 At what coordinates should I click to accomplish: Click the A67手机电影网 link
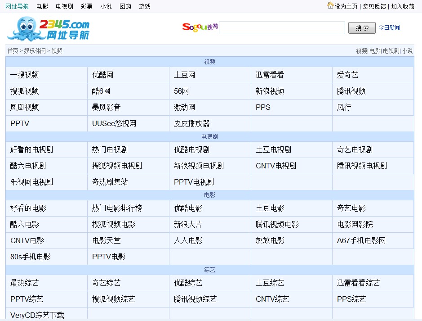[361, 240]
